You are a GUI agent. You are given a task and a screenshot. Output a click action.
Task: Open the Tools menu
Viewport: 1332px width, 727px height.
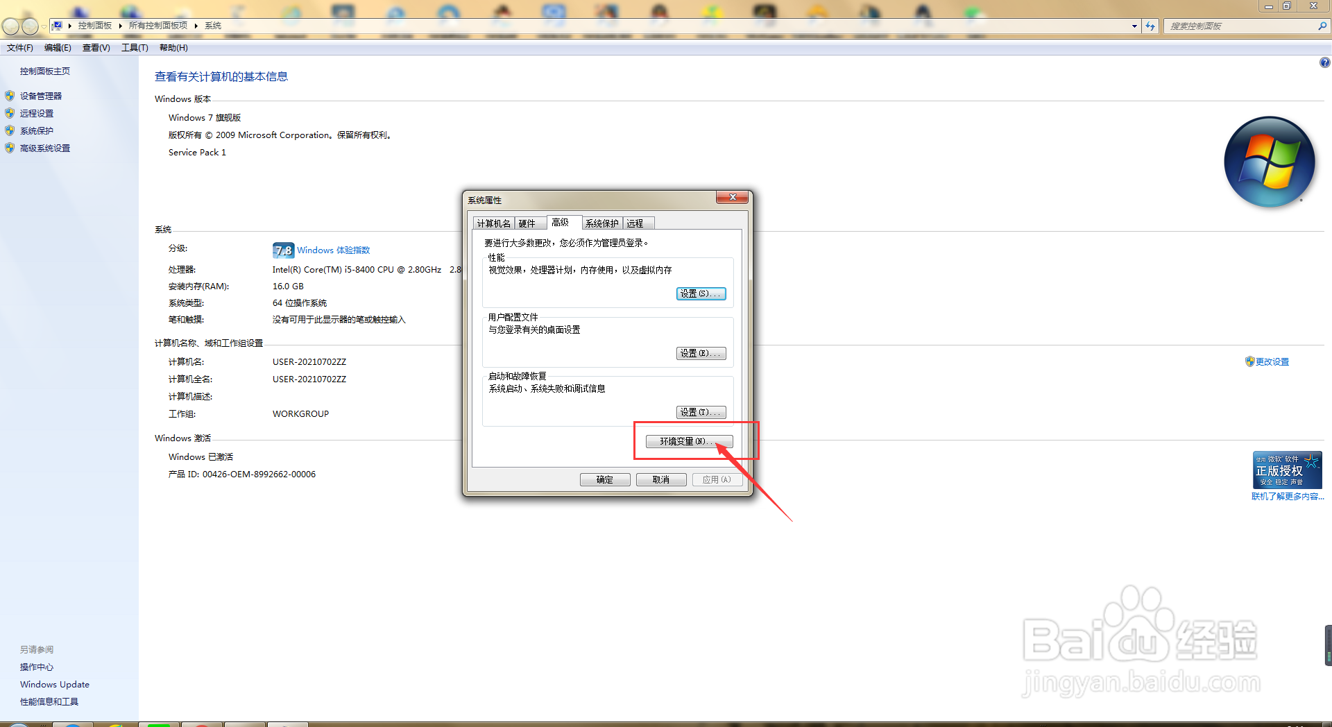(x=135, y=47)
